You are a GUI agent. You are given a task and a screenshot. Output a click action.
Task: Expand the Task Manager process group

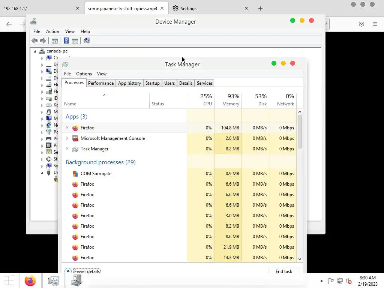[x=67, y=148]
